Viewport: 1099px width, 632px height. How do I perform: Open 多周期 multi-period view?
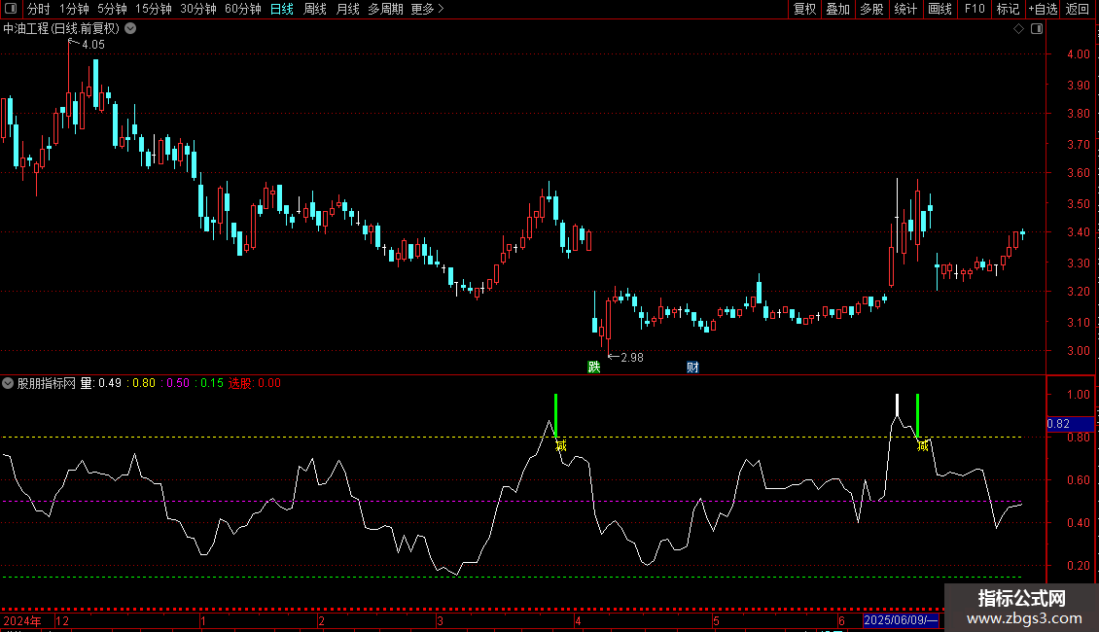tap(385, 9)
